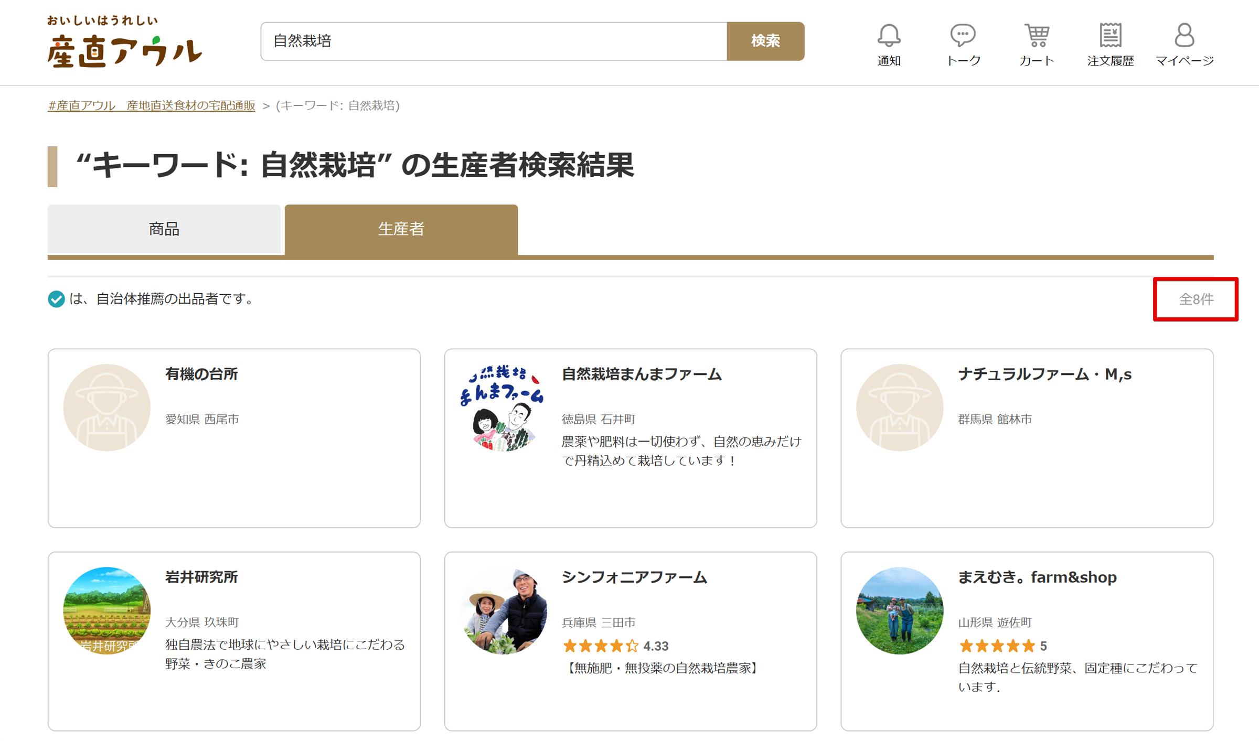Click 群馬県 館林市 location text
The height and width of the screenshot is (741, 1259).
tap(995, 419)
